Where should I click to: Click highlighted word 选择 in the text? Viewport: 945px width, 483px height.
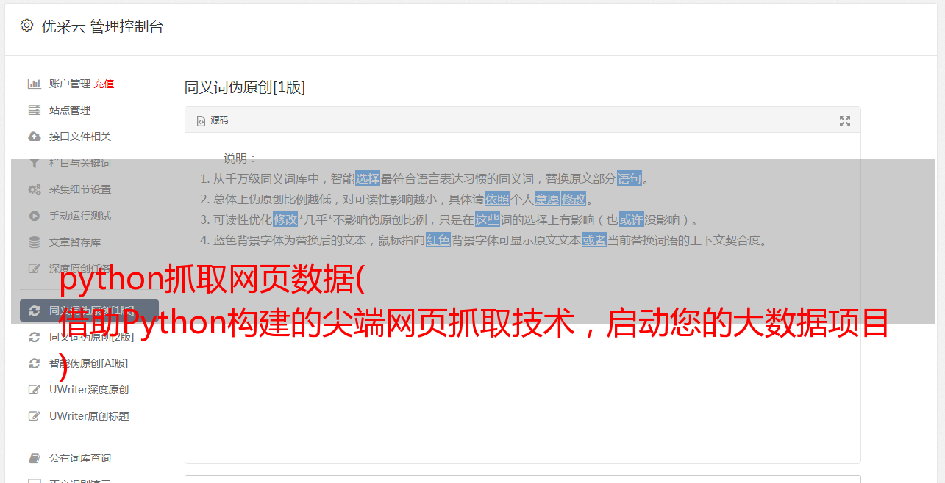(368, 178)
